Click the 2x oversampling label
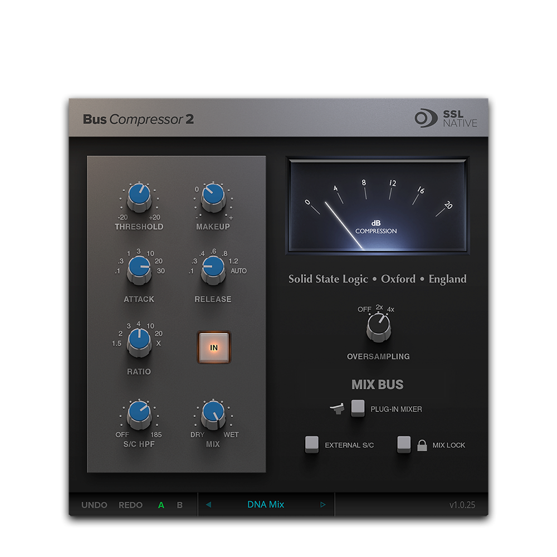Screen dimensions: 557x557 point(379,307)
